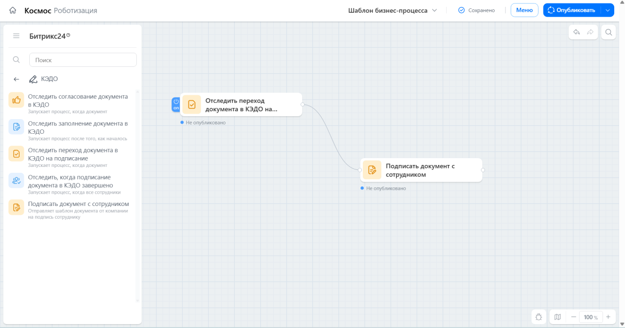The image size is (625, 328).
Task: Go back using arrow next to КЭДО
Action: pyautogui.click(x=16, y=79)
